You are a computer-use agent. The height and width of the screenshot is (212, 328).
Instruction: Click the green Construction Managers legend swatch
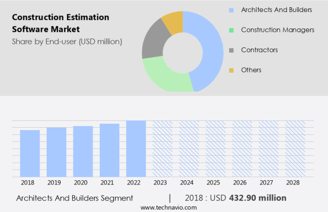[232, 30]
